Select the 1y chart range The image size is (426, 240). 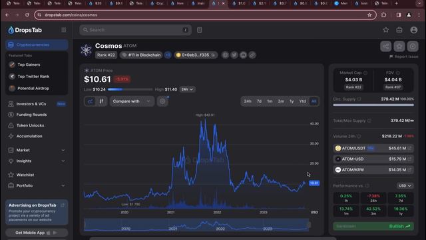pos(292,101)
